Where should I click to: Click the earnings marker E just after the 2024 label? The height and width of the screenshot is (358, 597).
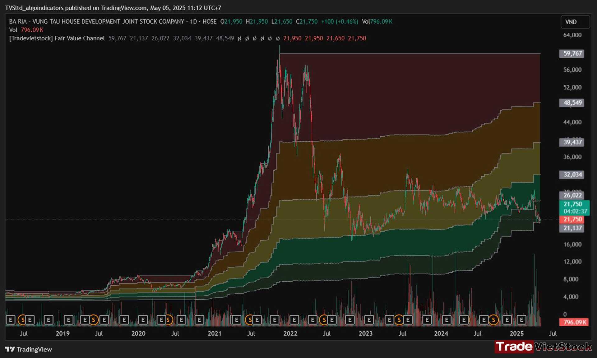pos(447,319)
